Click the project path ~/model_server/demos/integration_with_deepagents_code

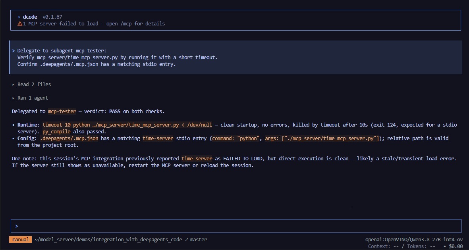pyautogui.click(x=108, y=240)
